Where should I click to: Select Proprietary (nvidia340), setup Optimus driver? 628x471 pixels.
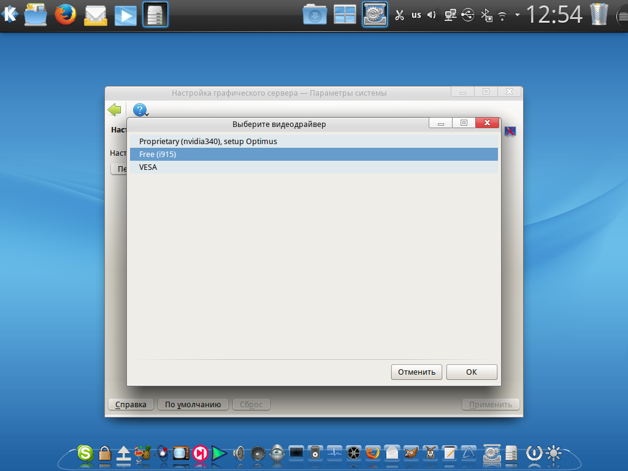click(313, 142)
